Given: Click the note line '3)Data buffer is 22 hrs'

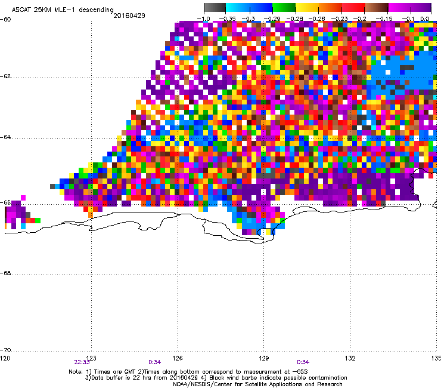Looking at the screenshot, I should click(216, 378).
